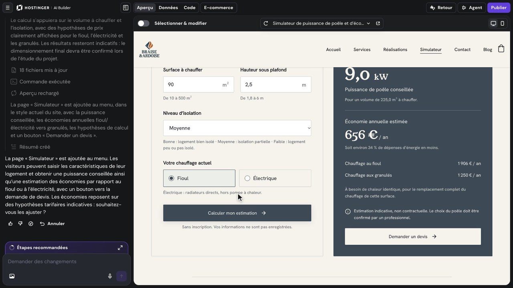Viewport: 513px width, 288px height.
Task: Open the Réalisations nav link
Action: pos(395,50)
